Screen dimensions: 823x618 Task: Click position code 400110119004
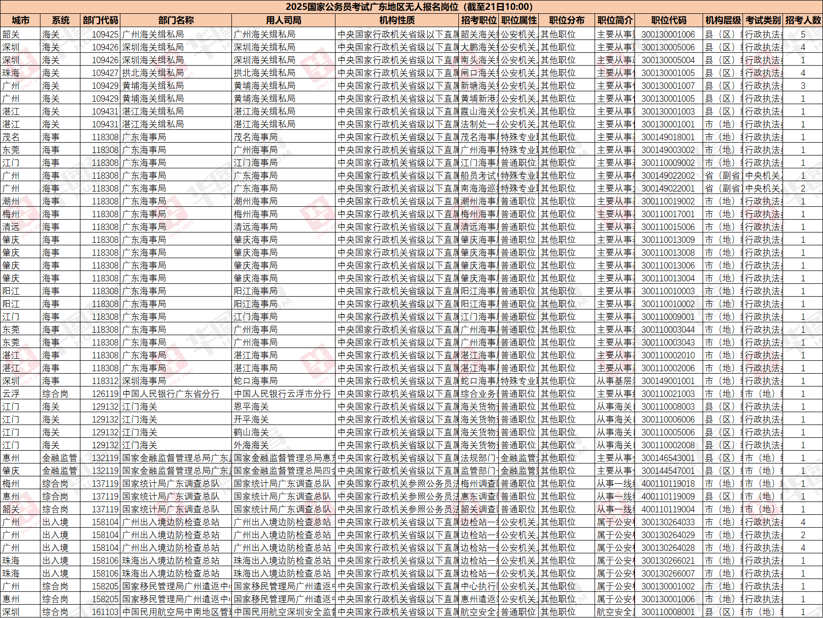(x=669, y=509)
